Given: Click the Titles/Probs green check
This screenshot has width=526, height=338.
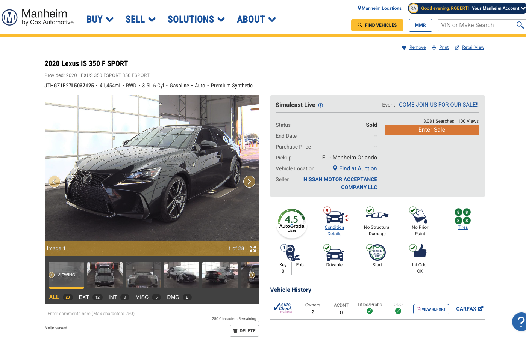Looking at the screenshot, I should point(370,311).
